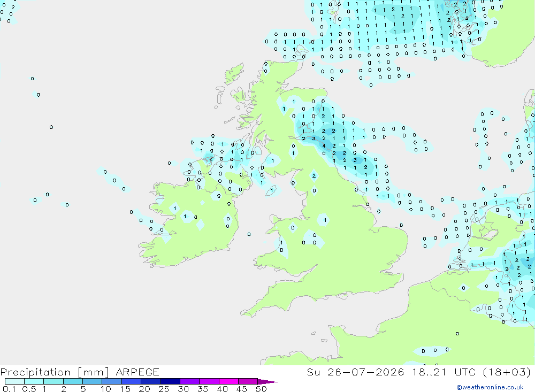This screenshot has height=392, width=535.
Task: Select the 20–25 mm dark blue swatch
Action: [x=150, y=381]
